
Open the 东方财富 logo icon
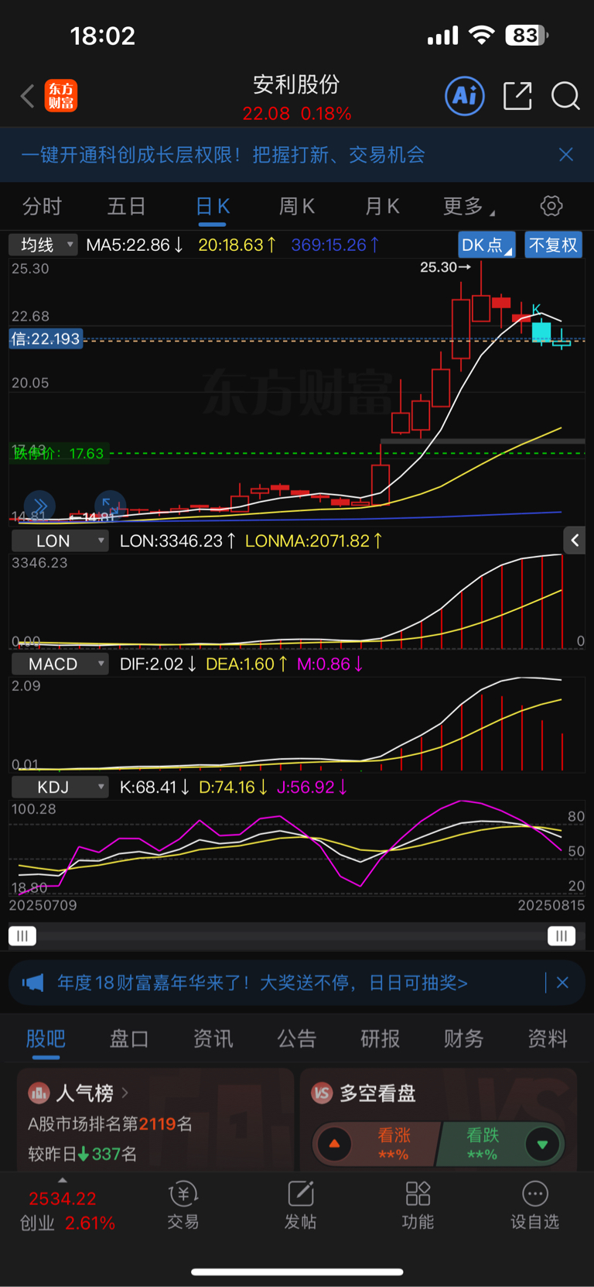[x=61, y=96]
